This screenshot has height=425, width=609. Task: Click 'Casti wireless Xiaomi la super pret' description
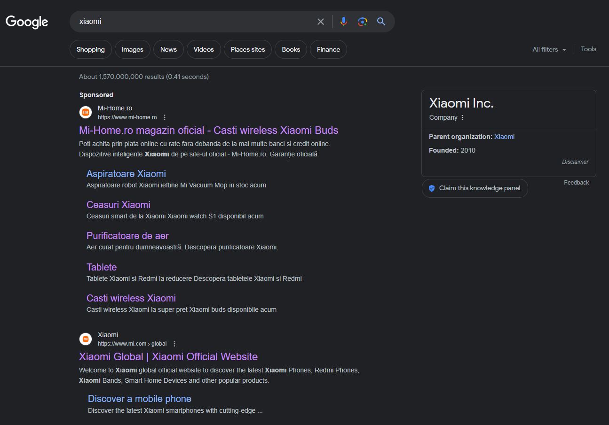[182, 309]
